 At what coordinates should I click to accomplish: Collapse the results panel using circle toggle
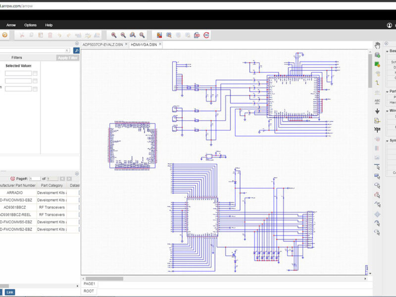tap(77, 173)
